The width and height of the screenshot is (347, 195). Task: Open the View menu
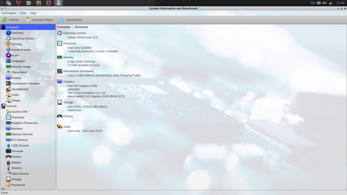coord(23,13)
